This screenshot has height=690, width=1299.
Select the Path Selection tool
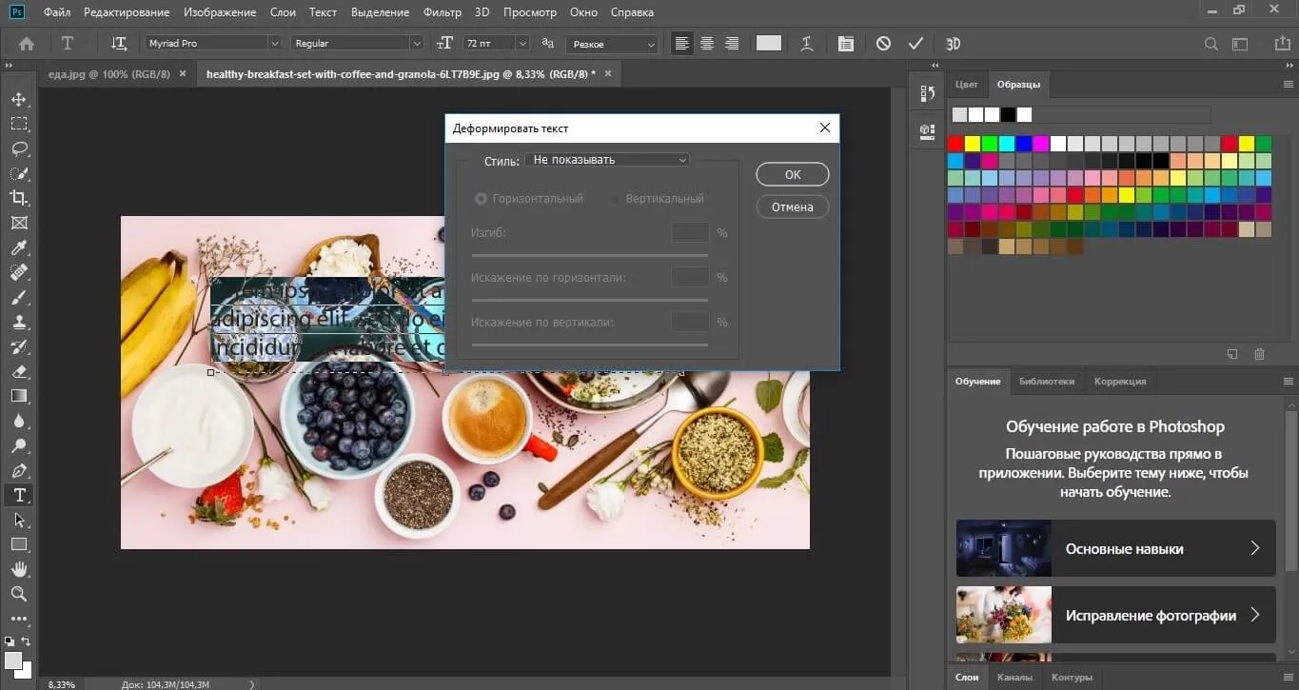click(19, 520)
